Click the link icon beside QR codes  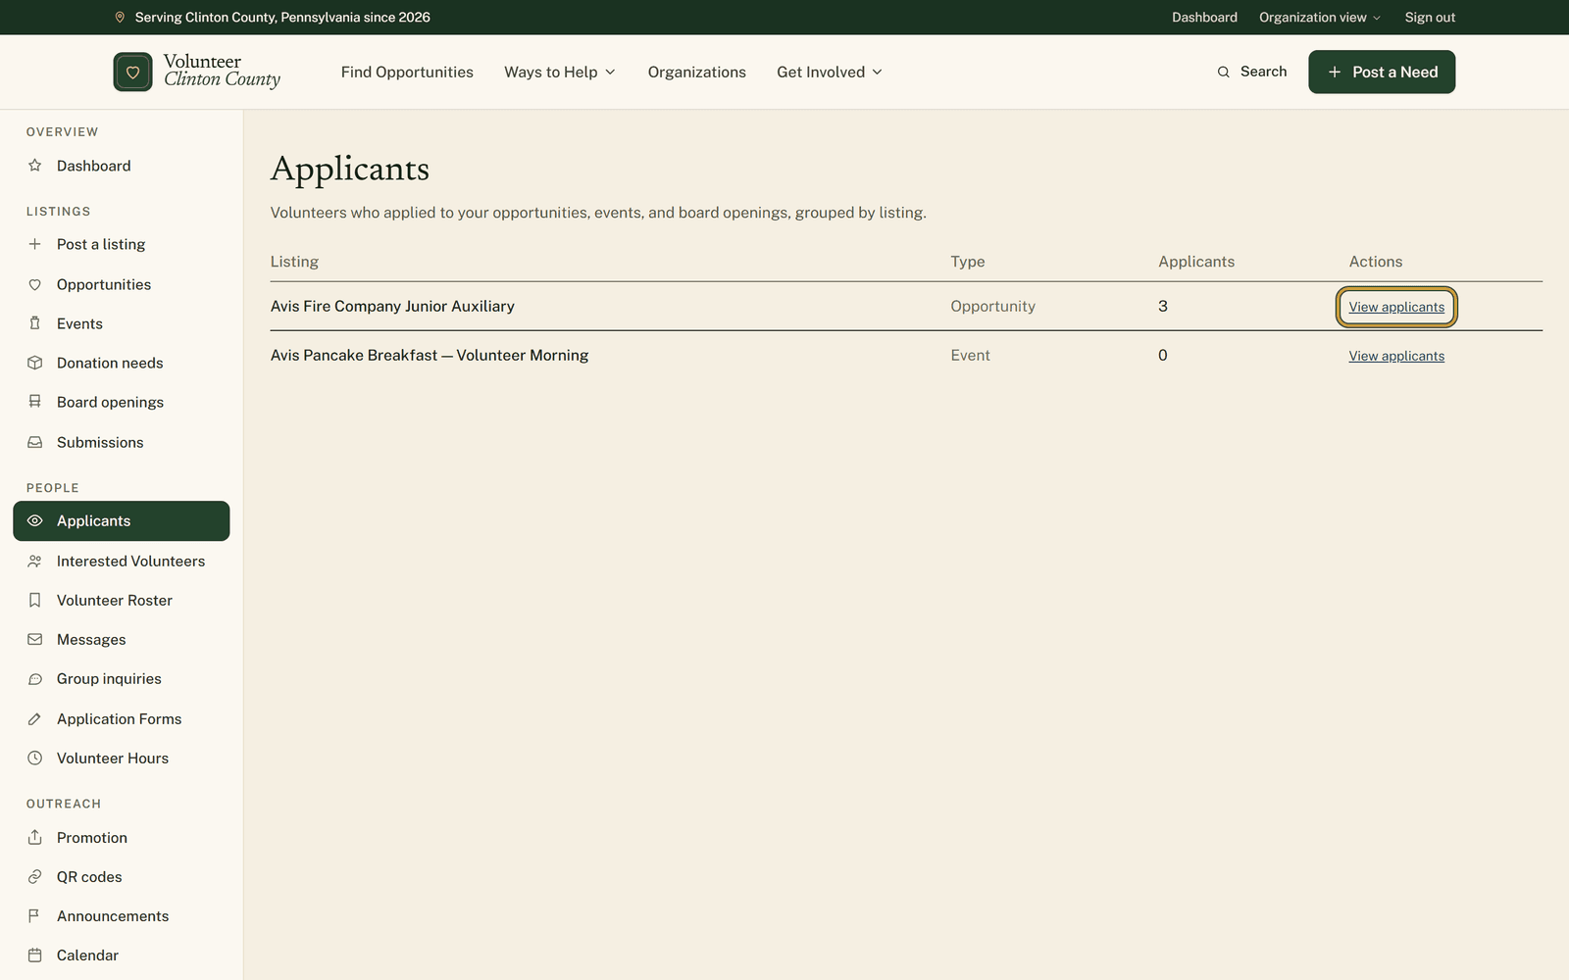(35, 876)
